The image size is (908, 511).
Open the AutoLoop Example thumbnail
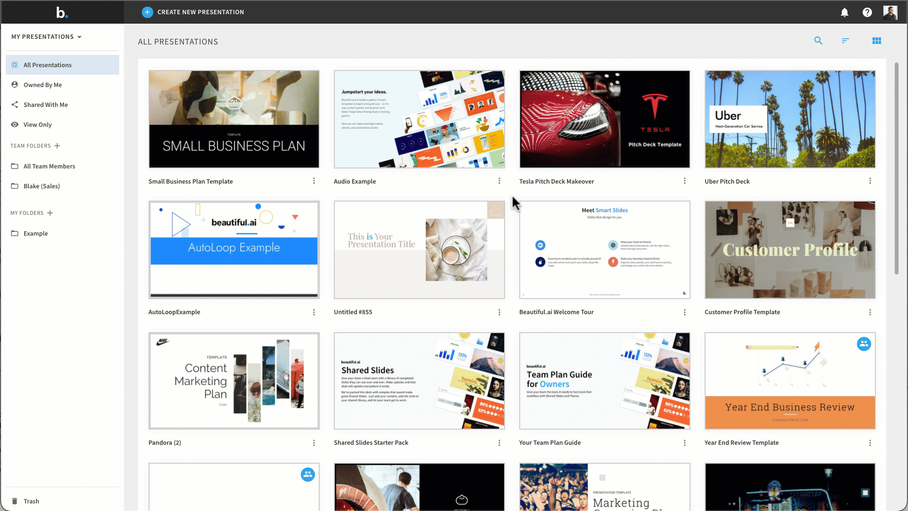pos(234,250)
